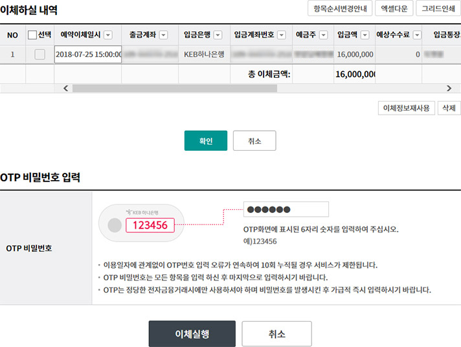The image size is (461, 347).
Task: Click the 엑셀다운 export button
Action: click(393, 8)
